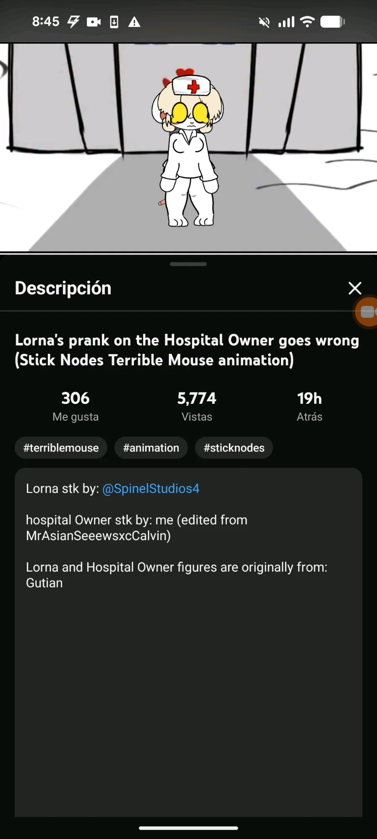The image size is (377, 839).
Task: Tap the muted sound status icon
Action: pyautogui.click(x=264, y=22)
